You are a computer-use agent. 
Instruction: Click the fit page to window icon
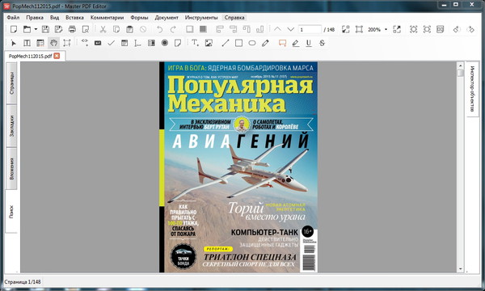(x=345, y=29)
